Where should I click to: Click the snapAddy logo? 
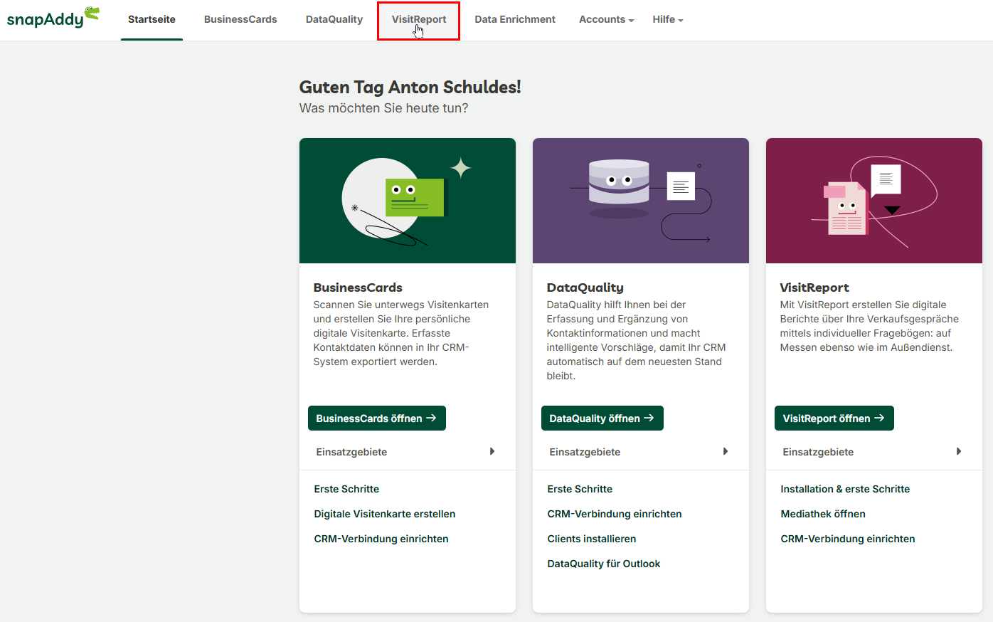point(53,17)
